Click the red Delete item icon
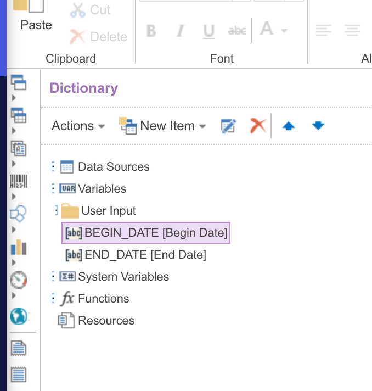Image resolution: width=372 pixels, height=391 pixels. (257, 126)
